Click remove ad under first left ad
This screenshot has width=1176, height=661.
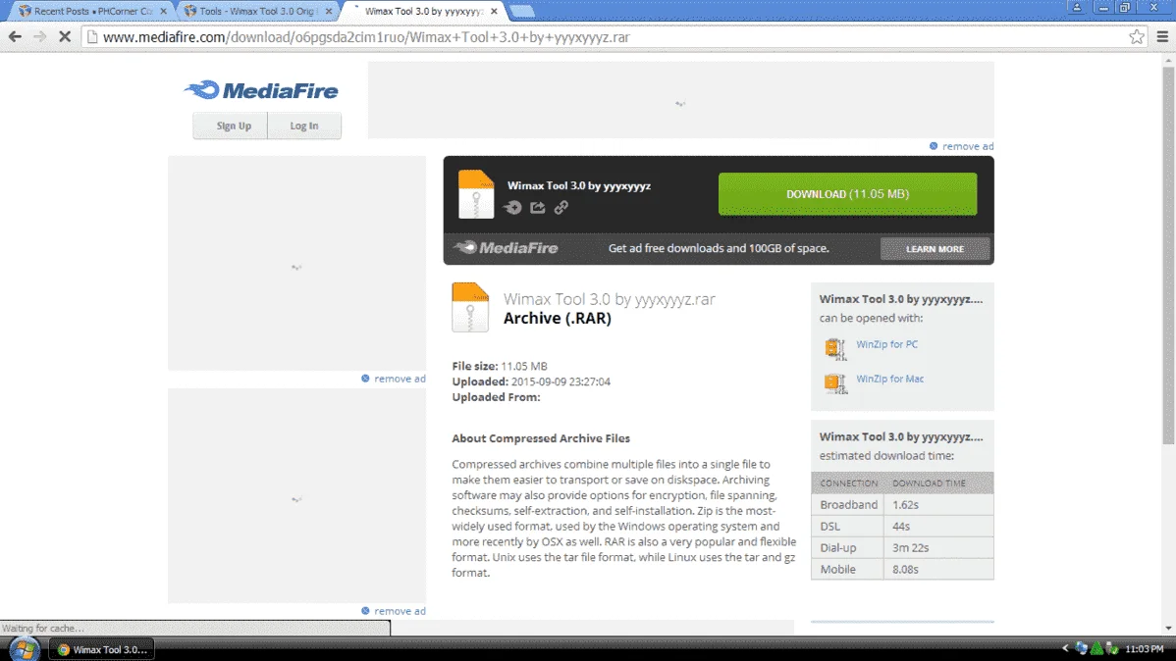(393, 379)
